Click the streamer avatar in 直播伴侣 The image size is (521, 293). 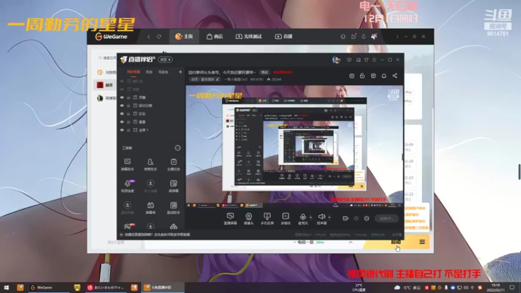(336, 60)
